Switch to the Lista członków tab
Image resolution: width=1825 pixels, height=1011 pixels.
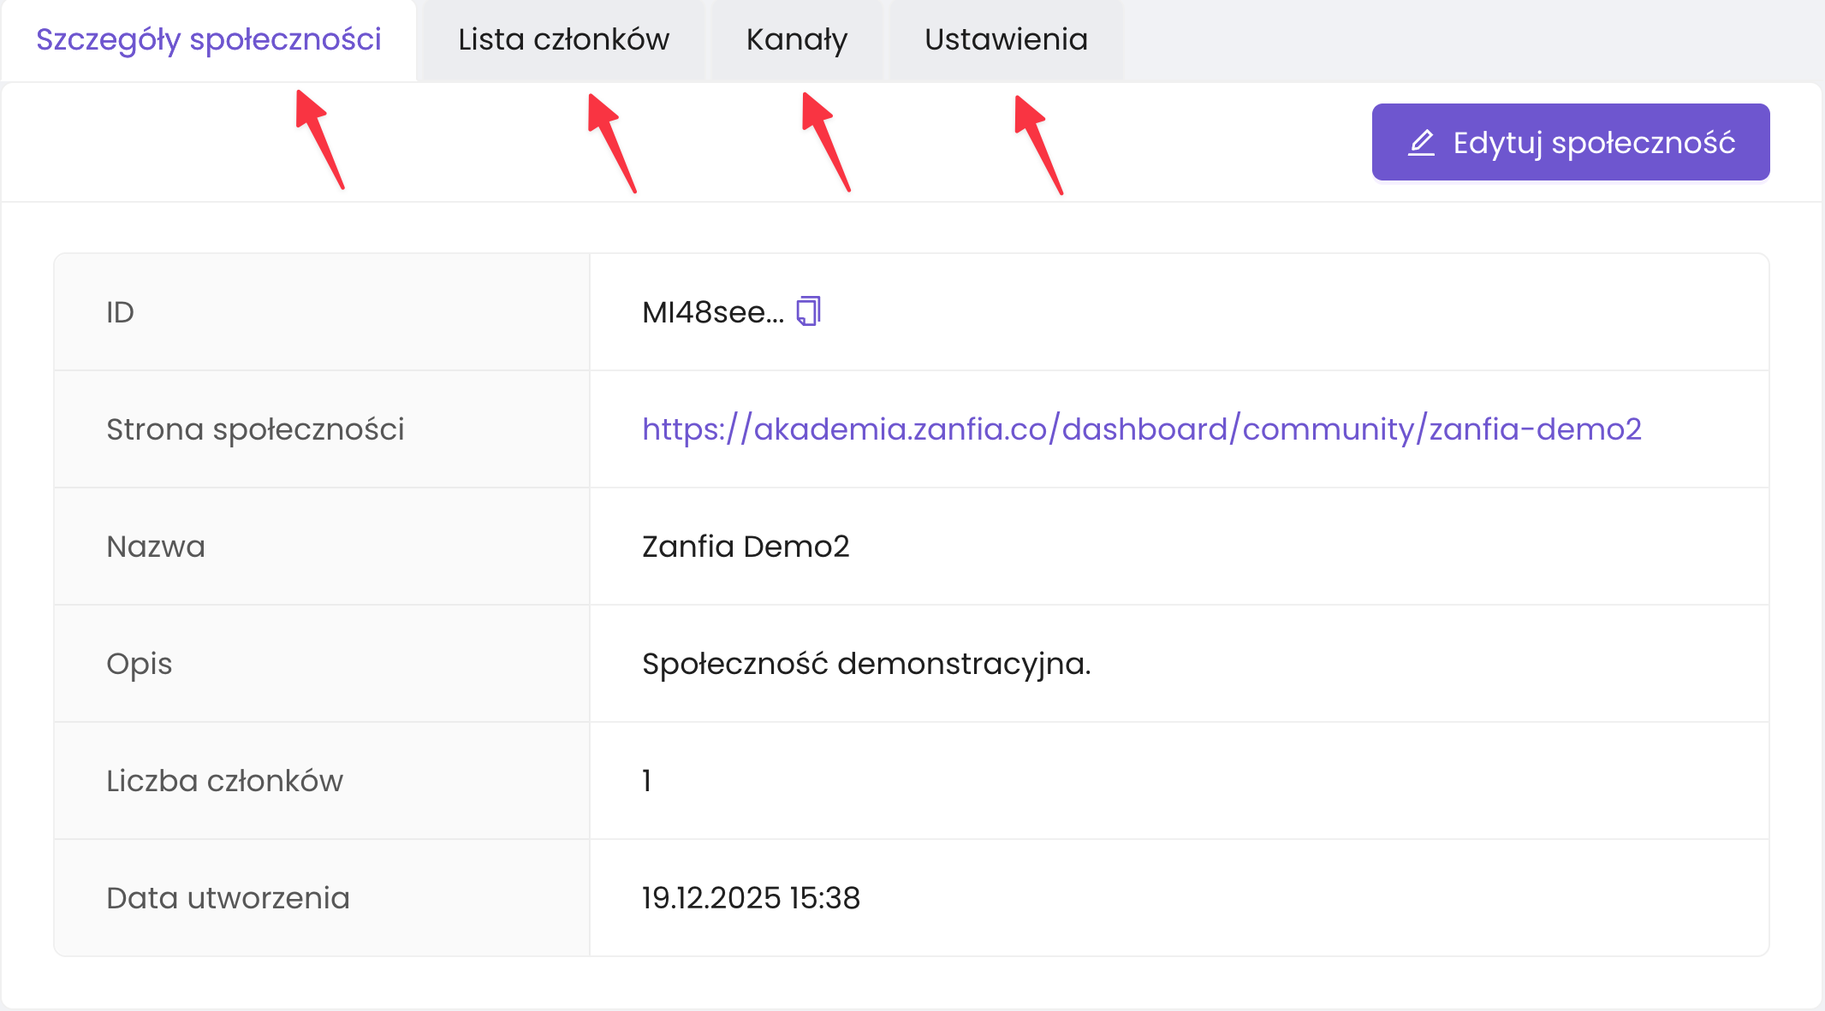(563, 39)
